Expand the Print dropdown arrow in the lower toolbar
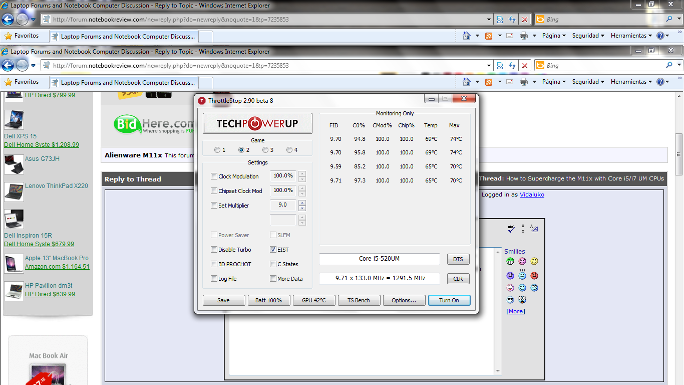 tap(534, 82)
